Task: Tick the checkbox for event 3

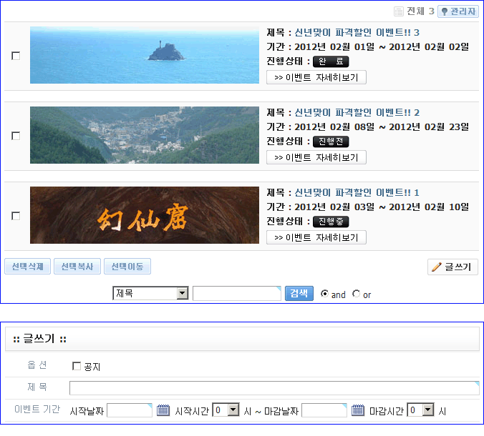Action: [16, 56]
